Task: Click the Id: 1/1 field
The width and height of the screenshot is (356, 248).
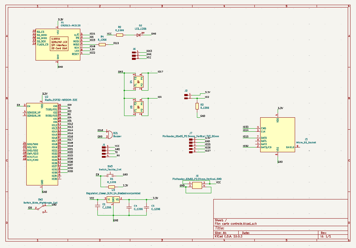Action: (x=326, y=236)
